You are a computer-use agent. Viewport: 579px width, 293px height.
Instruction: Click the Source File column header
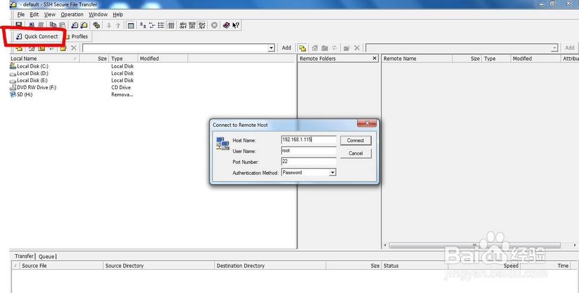pyautogui.click(x=61, y=266)
